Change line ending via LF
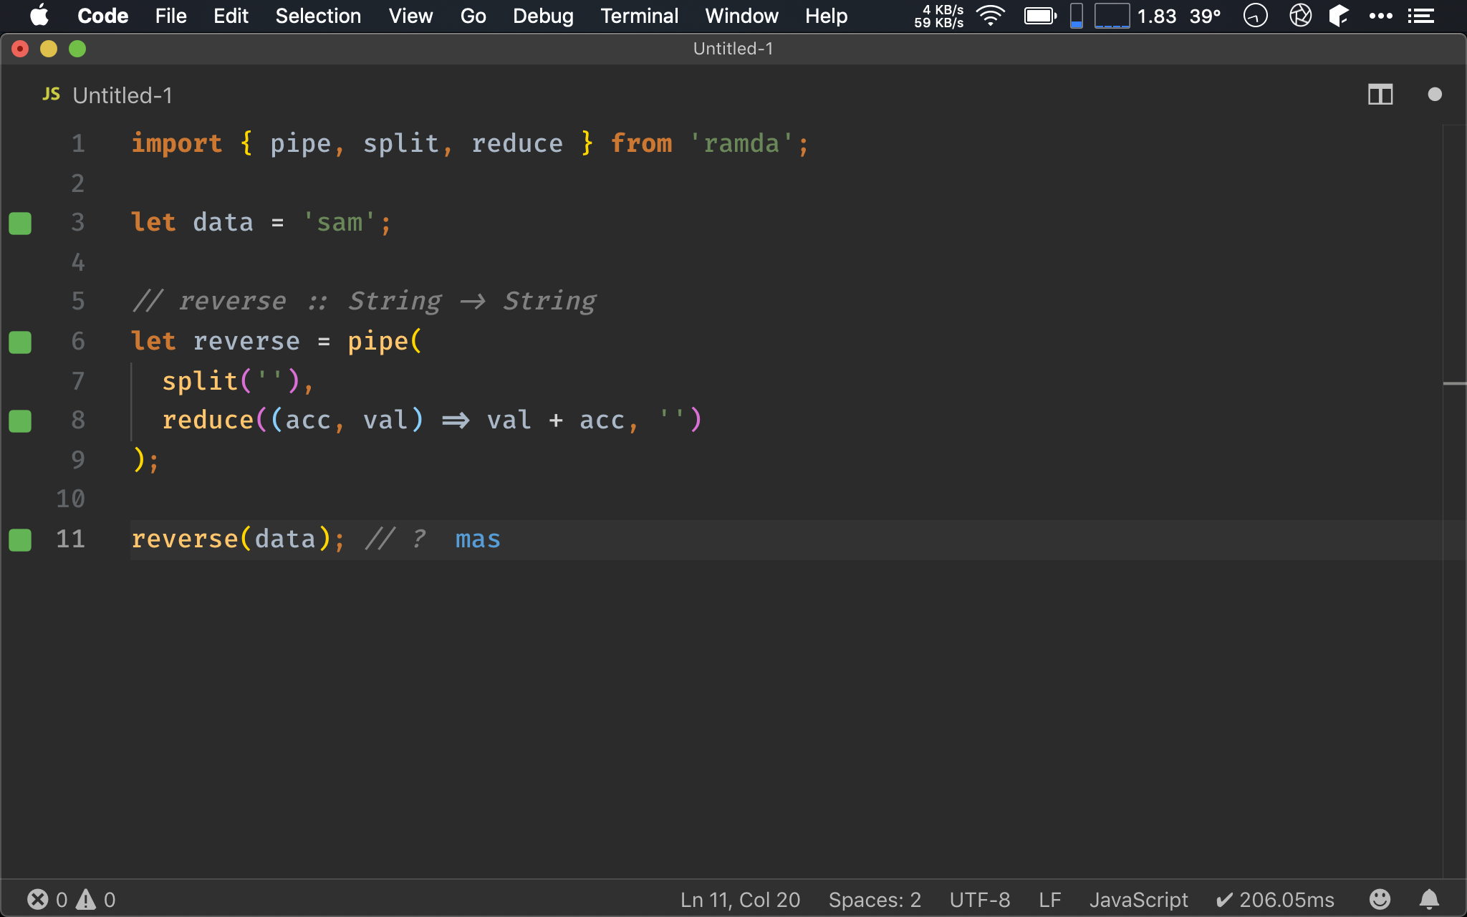The height and width of the screenshot is (917, 1467). click(x=1049, y=900)
